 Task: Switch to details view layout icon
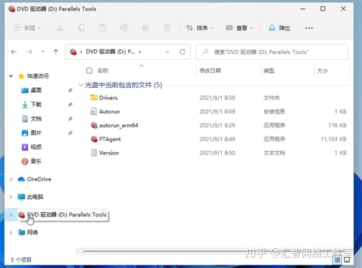point(337,260)
